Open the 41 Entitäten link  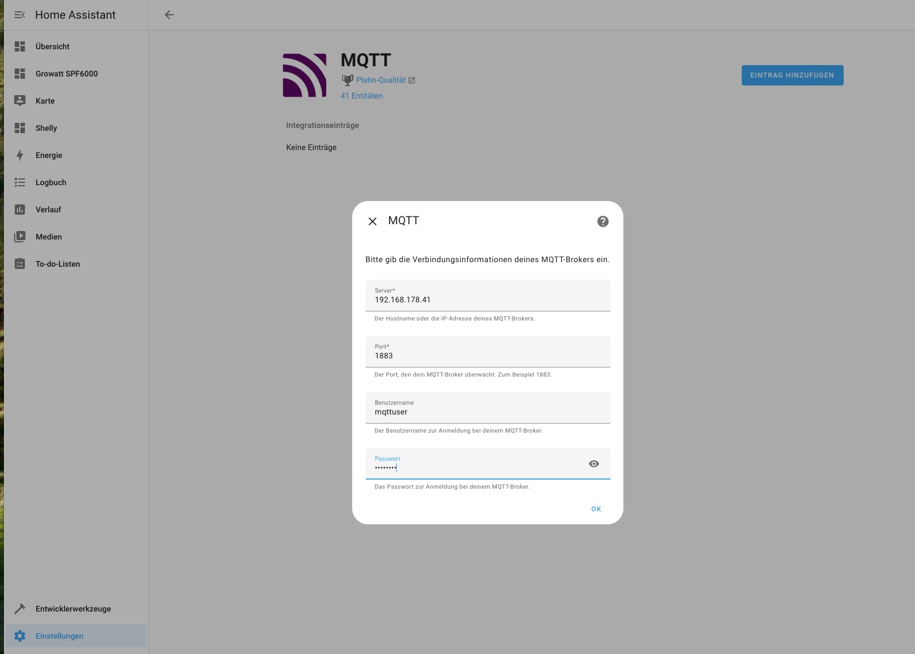361,96
